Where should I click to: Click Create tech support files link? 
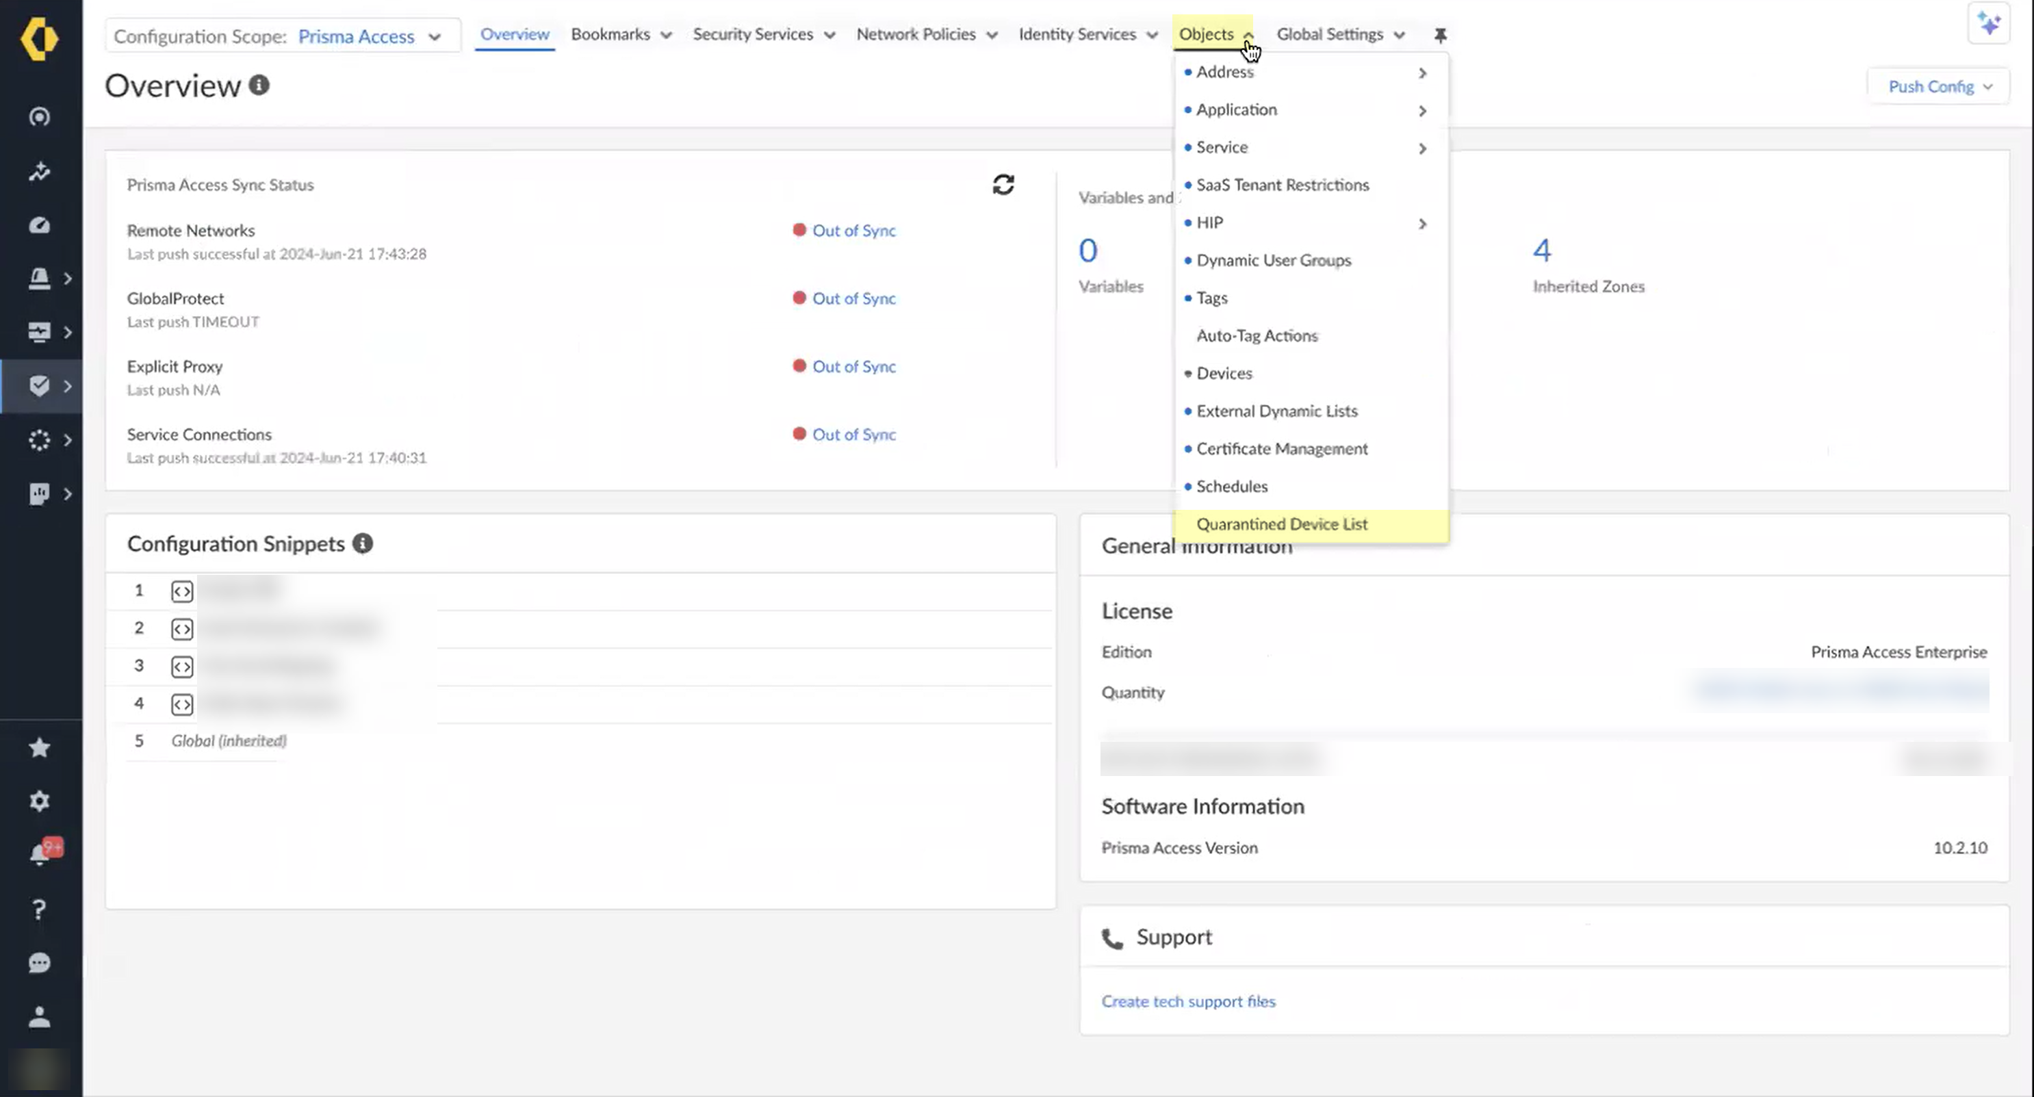[x=1188, y=1001]
